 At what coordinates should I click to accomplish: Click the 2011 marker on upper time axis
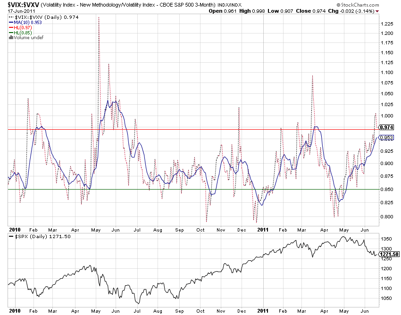tap(262, 230)
